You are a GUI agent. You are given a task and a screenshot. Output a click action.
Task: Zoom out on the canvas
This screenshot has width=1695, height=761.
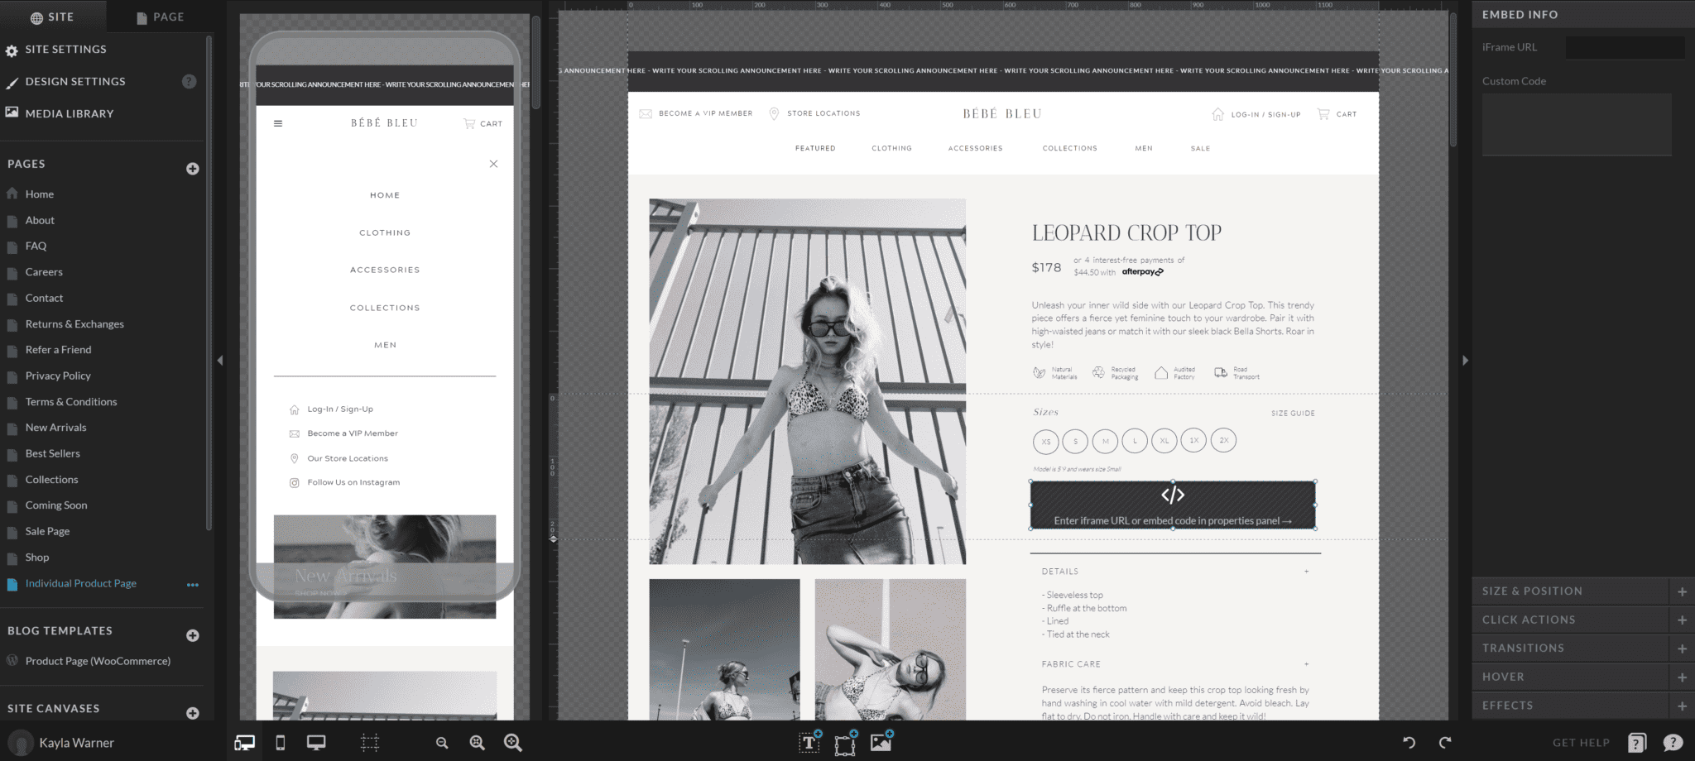coord(441,742)
